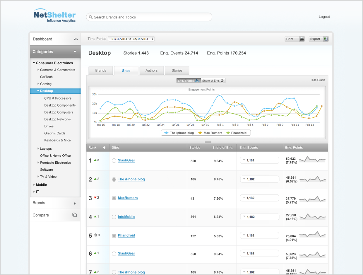Screen dimensions: 363x275
Task: Switch to the Stories tab
Action: click(177, 71)
